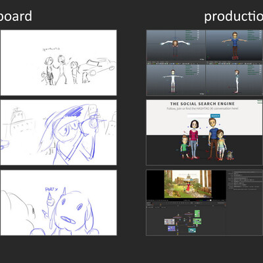Select the white front-view character viewport

[176, 80]
